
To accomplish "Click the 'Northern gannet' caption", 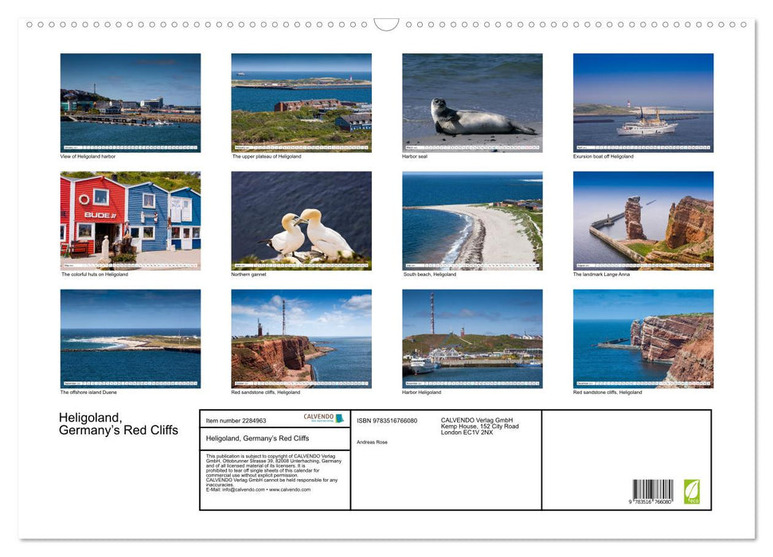I will click(248, 274).
